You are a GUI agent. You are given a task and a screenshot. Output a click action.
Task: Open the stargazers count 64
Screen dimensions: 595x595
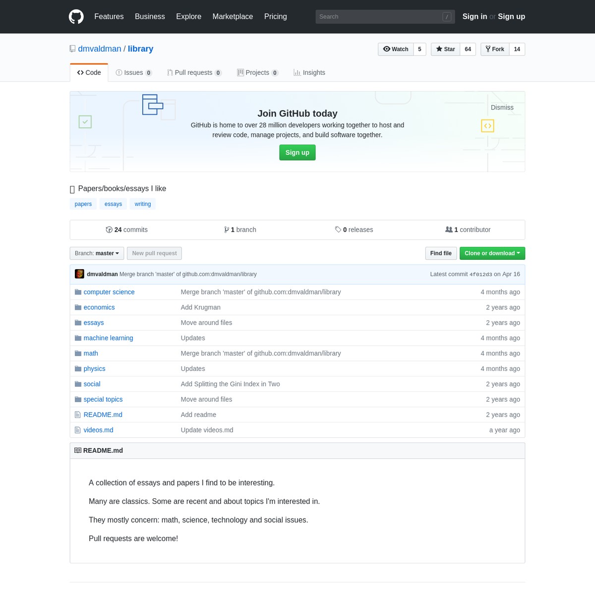(x=468, y=49)
